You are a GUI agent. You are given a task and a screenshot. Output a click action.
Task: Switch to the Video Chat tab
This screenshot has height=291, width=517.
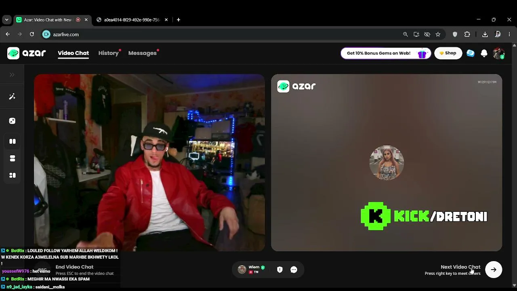73,53
